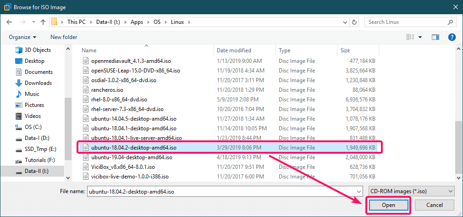Toggle the preview pane icon
Viewport: 463px width, 217px height.
point(435,37)
